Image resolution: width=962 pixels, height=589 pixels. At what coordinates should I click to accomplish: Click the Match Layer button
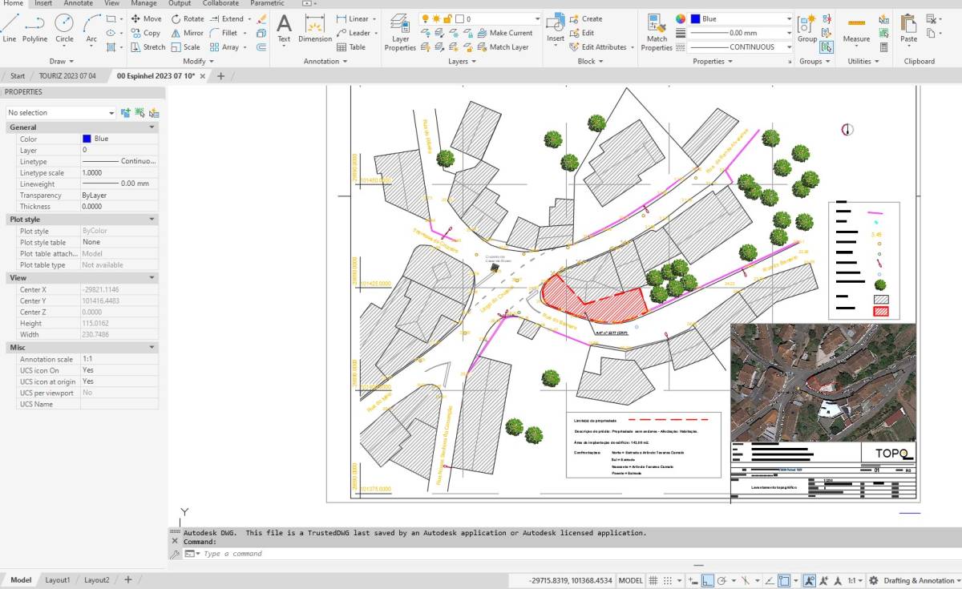point(503,47)
